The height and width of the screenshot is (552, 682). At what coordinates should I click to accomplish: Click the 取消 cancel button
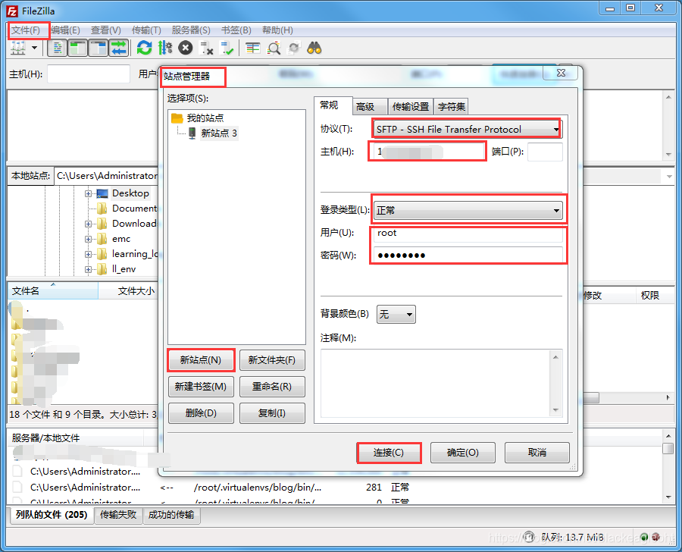[537, 453]
